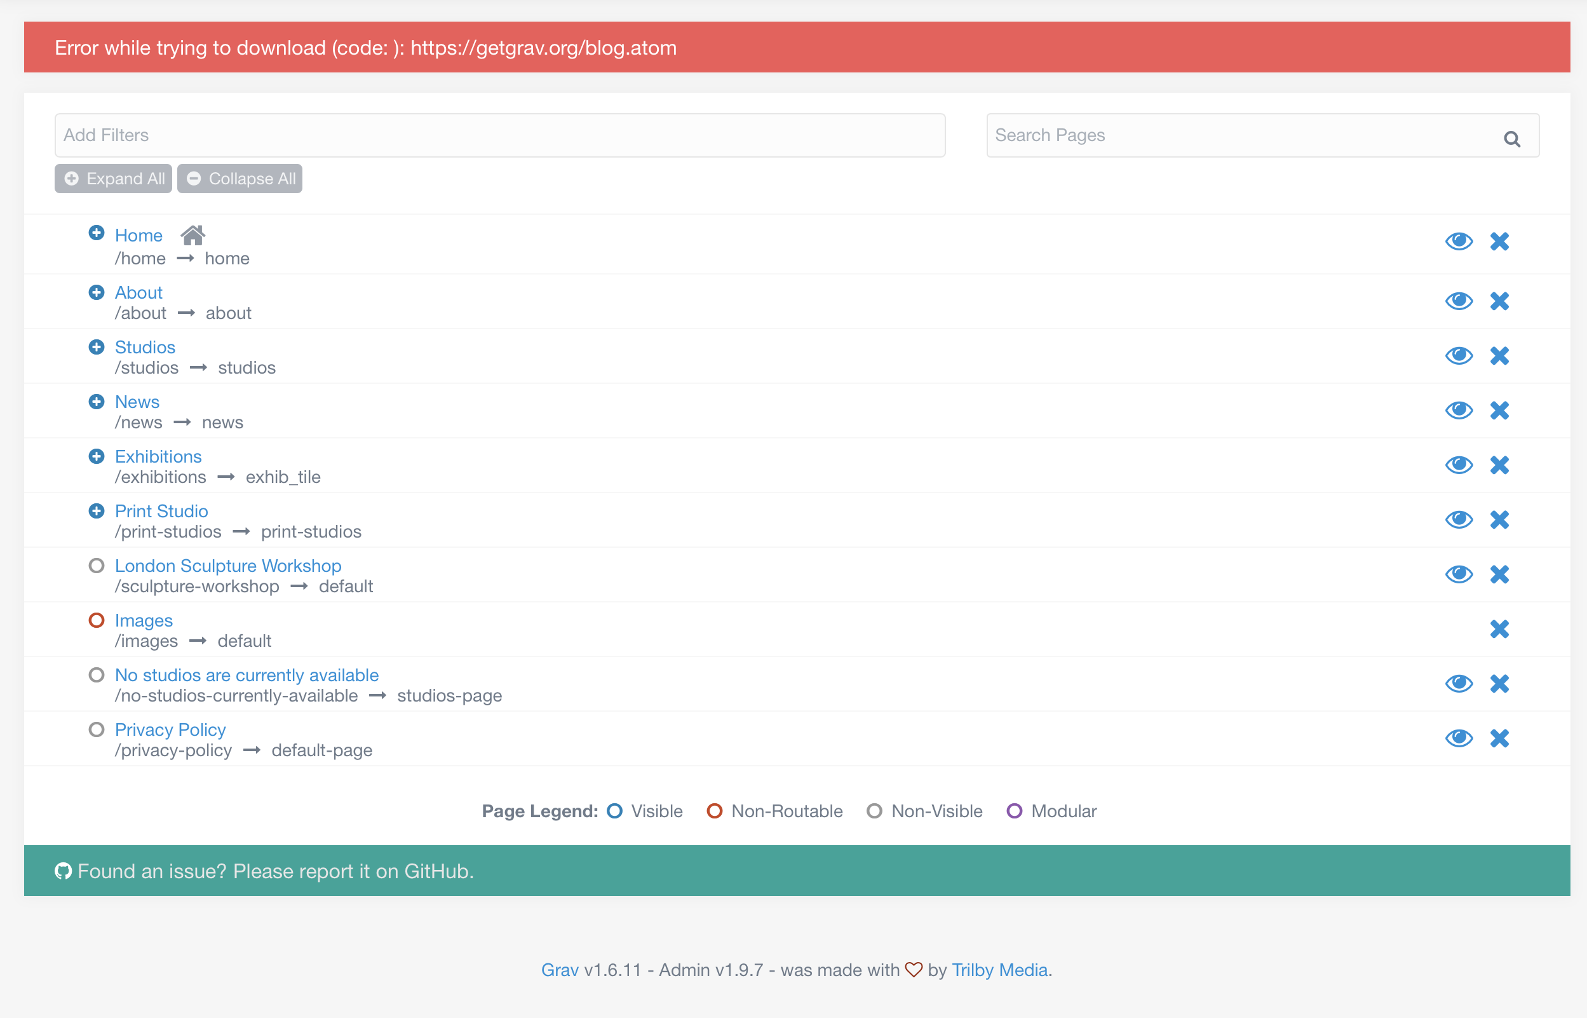Delete the Home page with X icon
1587x1018 pixels.
coord(1499,241)
